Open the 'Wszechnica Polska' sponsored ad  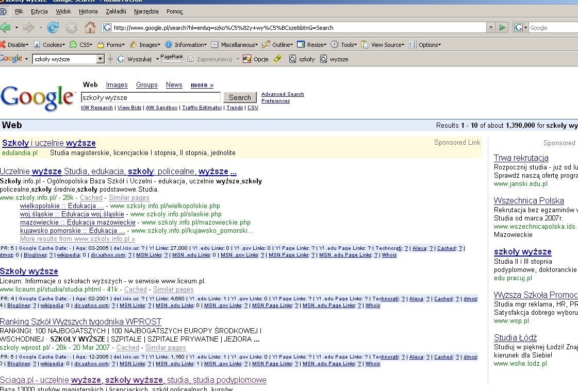pos(529,201)
